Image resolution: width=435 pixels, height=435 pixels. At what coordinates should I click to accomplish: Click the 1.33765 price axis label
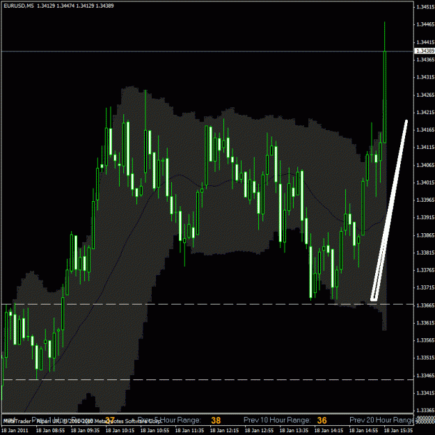pyautogui.click(x=425, y=271)
